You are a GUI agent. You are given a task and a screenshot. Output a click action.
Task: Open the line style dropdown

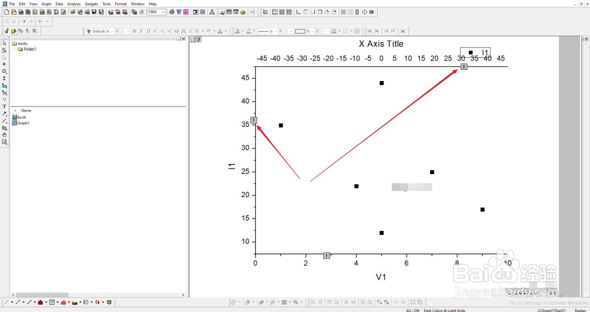tap(275, 31)
